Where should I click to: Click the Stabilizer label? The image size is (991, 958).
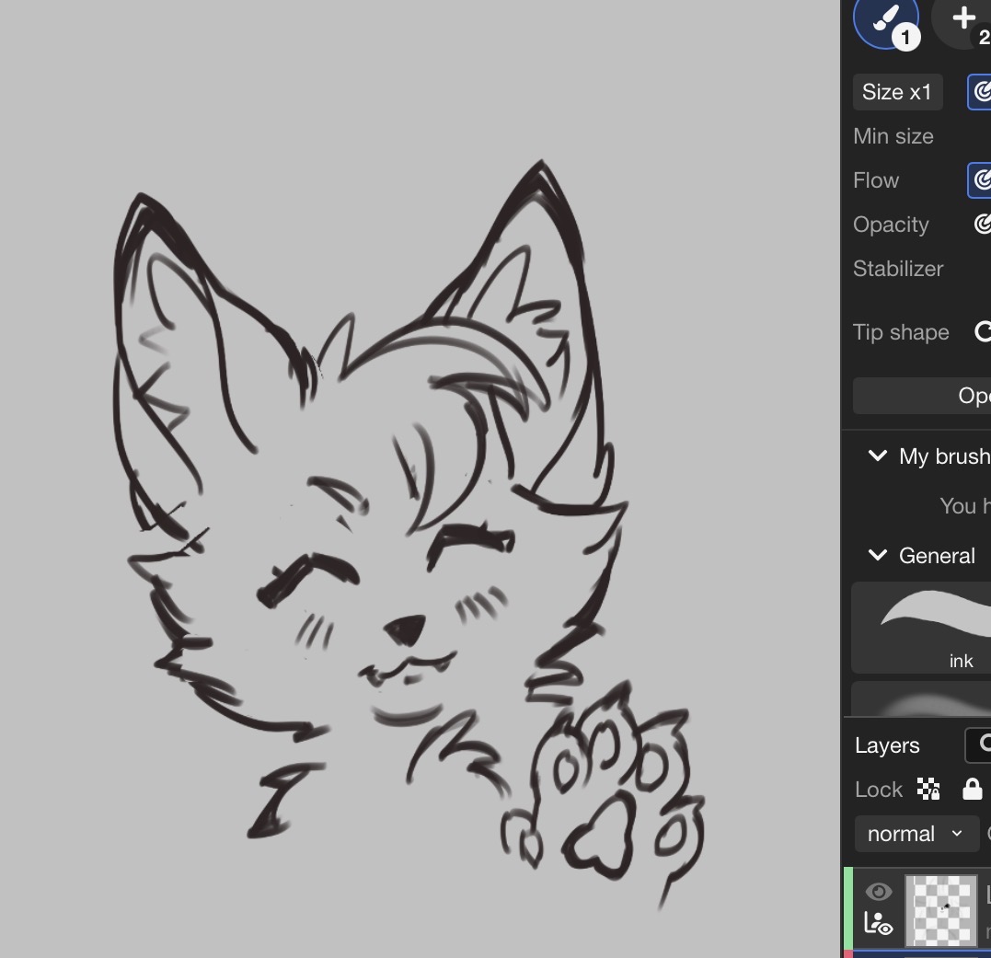pos(897,269)
